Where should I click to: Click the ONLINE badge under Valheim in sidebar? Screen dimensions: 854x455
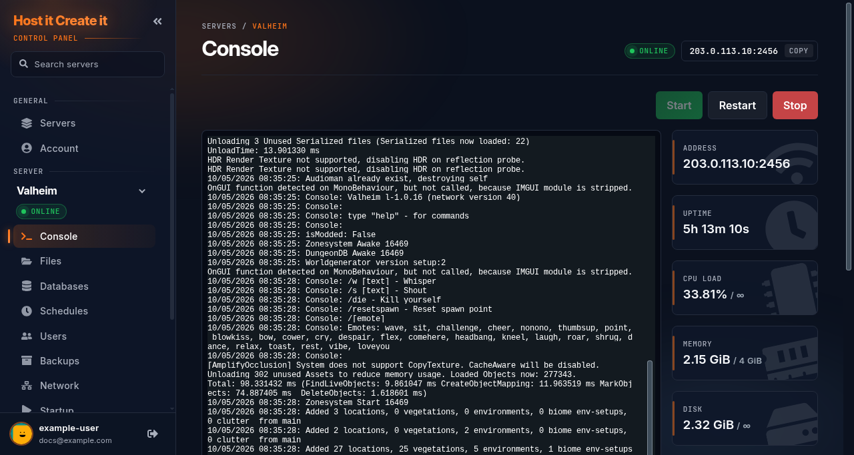(x=41, y=211)
